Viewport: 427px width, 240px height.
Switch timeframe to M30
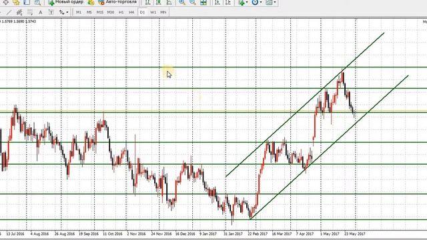click(110, 12)
